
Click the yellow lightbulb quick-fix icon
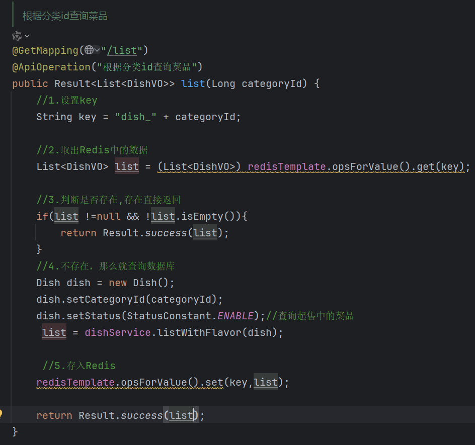(x=1, y=414)
